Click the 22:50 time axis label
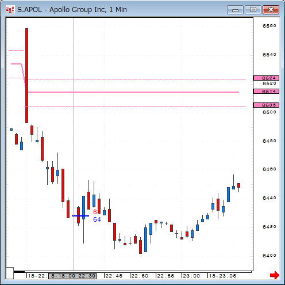The image size is (285, 285). tap(140, 276)
